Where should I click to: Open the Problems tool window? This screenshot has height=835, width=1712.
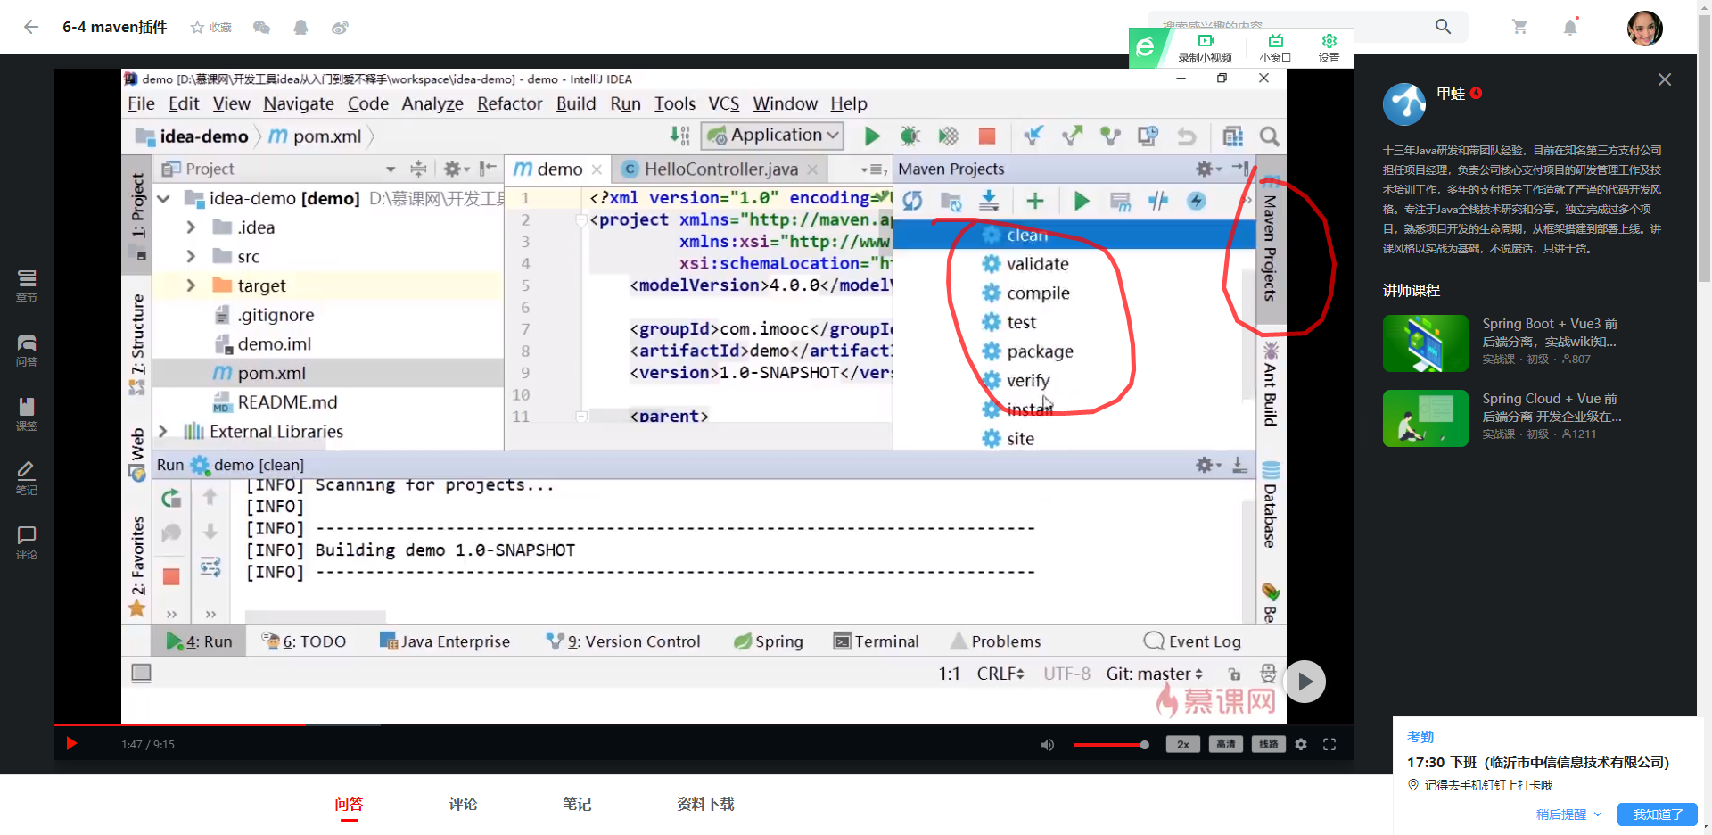coord(995,641)
